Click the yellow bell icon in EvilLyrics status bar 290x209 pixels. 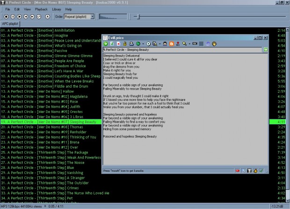255,171
